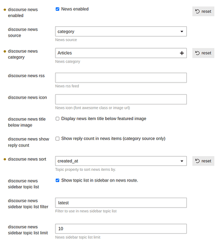Click the 'News category' description text

pos(68,61)
